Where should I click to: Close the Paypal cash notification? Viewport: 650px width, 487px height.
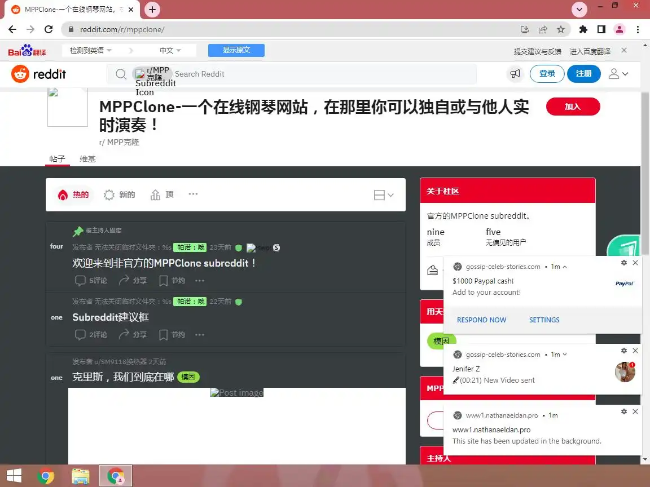tap(635, 263)
